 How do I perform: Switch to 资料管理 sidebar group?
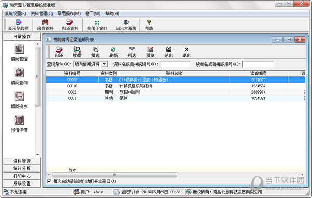coord(22,161)
